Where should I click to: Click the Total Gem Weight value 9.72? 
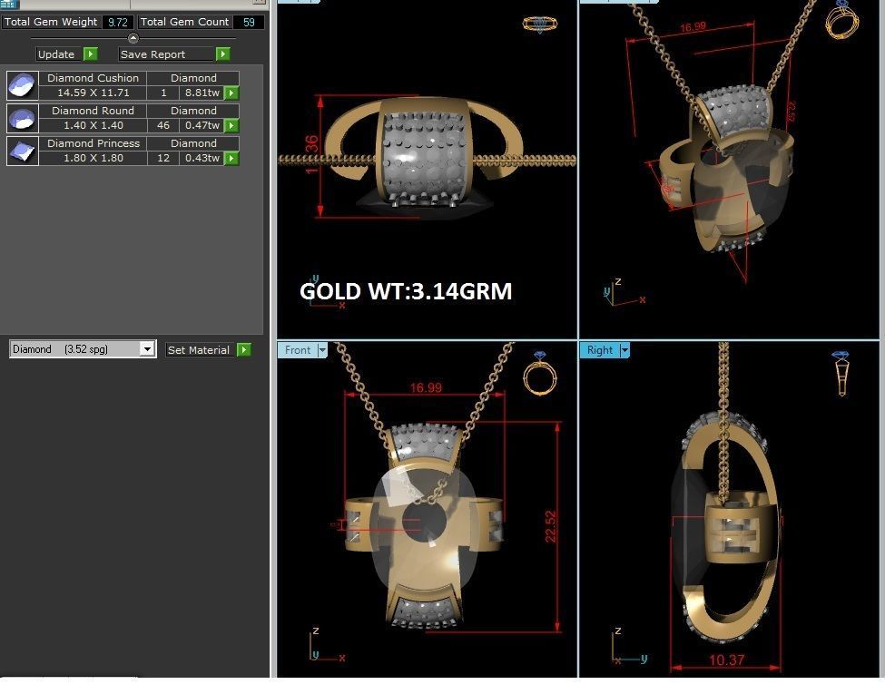click(x=118, y=22)
